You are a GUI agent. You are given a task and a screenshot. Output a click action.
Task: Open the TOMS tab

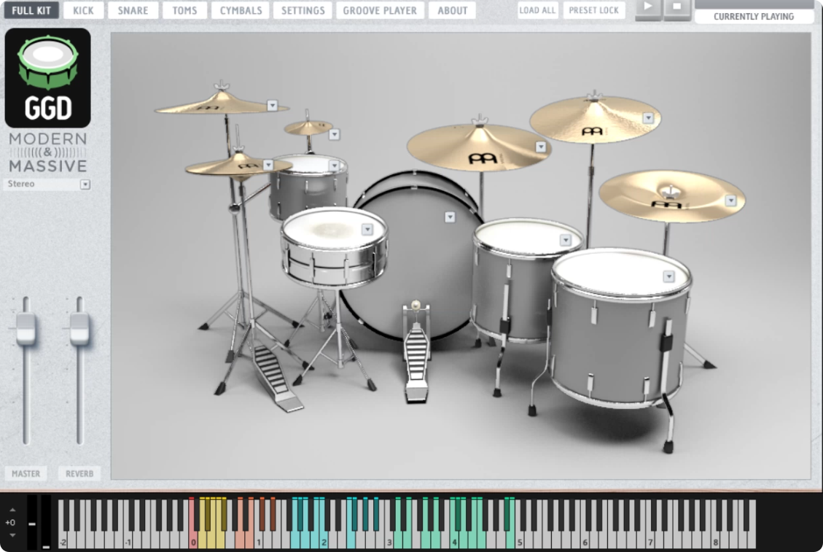(184, 10)
